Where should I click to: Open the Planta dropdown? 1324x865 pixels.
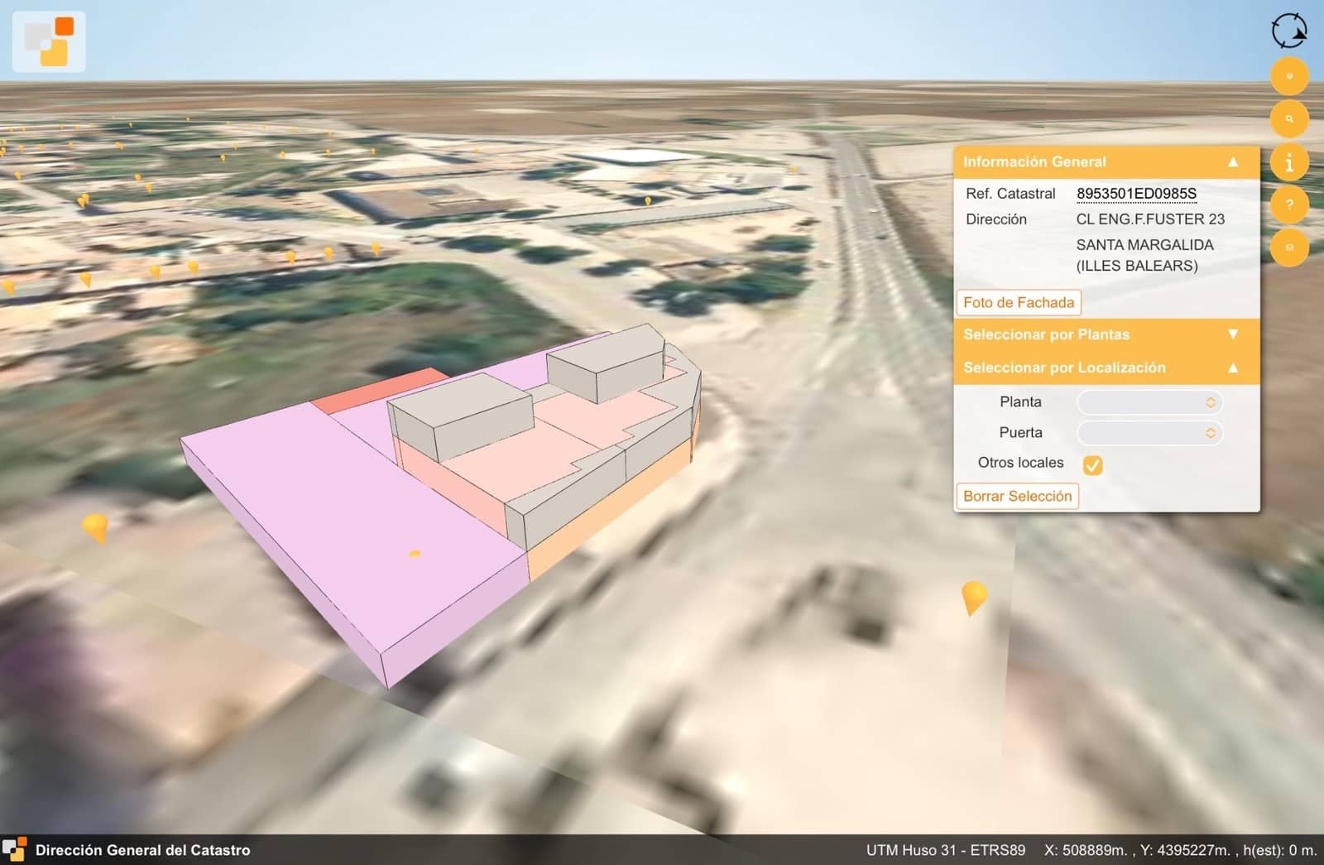click(x=1149, y=402)
